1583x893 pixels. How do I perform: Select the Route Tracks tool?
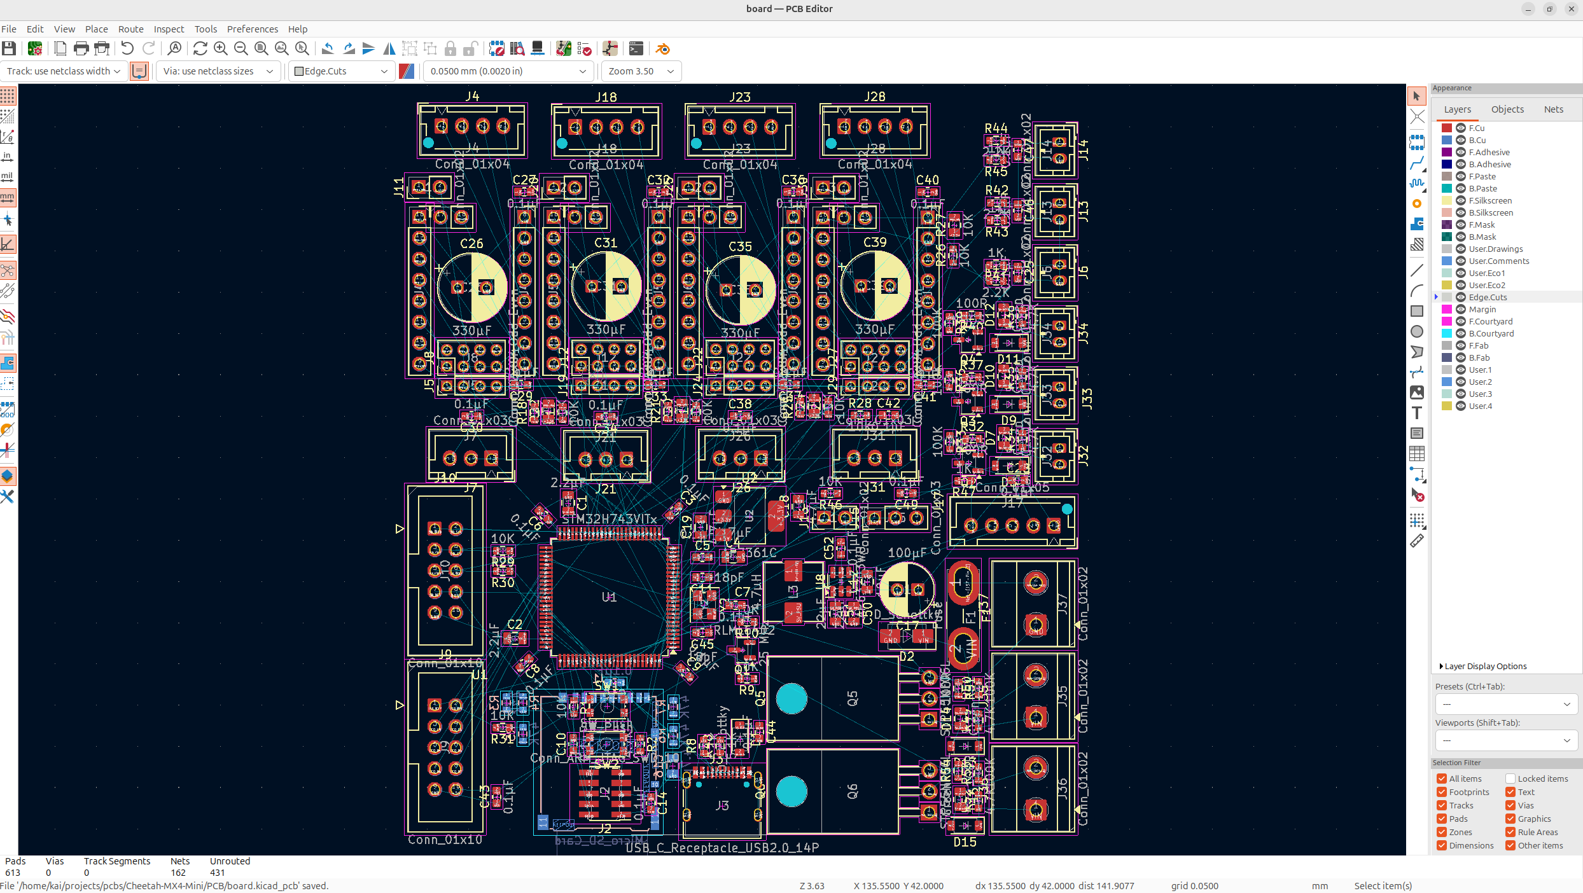1417,163
